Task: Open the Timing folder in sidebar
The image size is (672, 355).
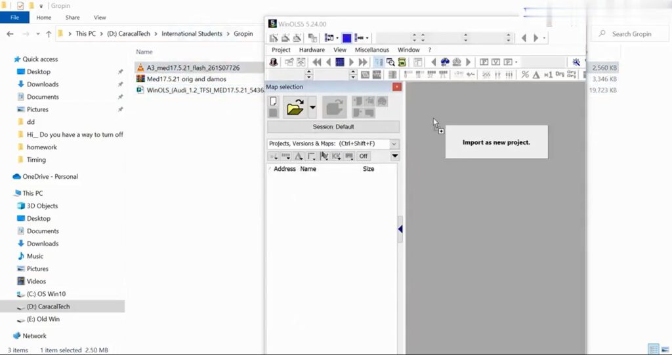Action: click(x=36, y=160)
